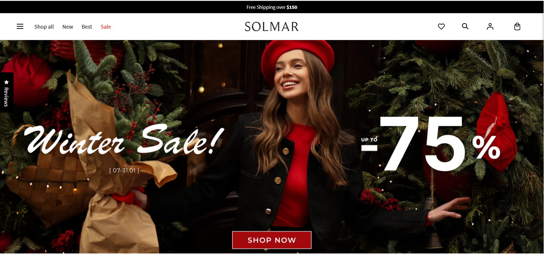Open the wishlist heart icon
Viewport: 544px width, 254px height.
pos(441,27)
